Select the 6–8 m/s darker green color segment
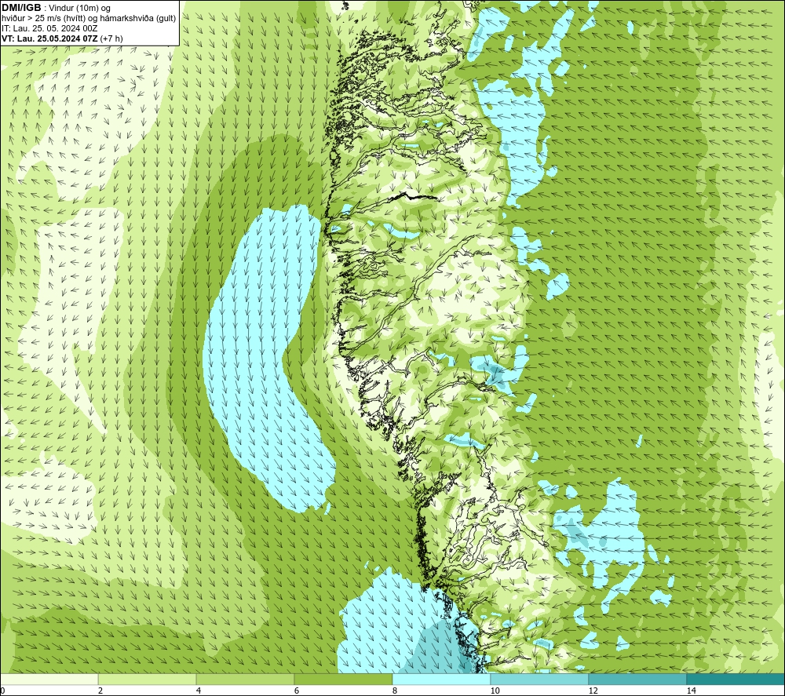The height and width of the screenshot is (696, 785). click(x=344, y=679)
